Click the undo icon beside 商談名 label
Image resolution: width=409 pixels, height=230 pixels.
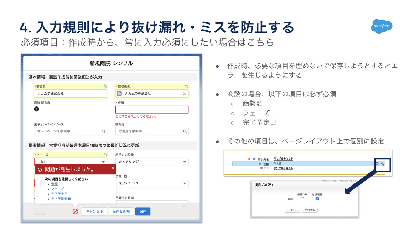105,86
